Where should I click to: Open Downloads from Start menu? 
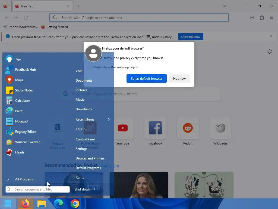[x=84, y=109]
